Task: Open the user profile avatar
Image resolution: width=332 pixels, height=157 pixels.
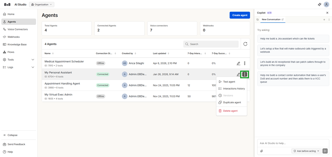Action: 326,4
